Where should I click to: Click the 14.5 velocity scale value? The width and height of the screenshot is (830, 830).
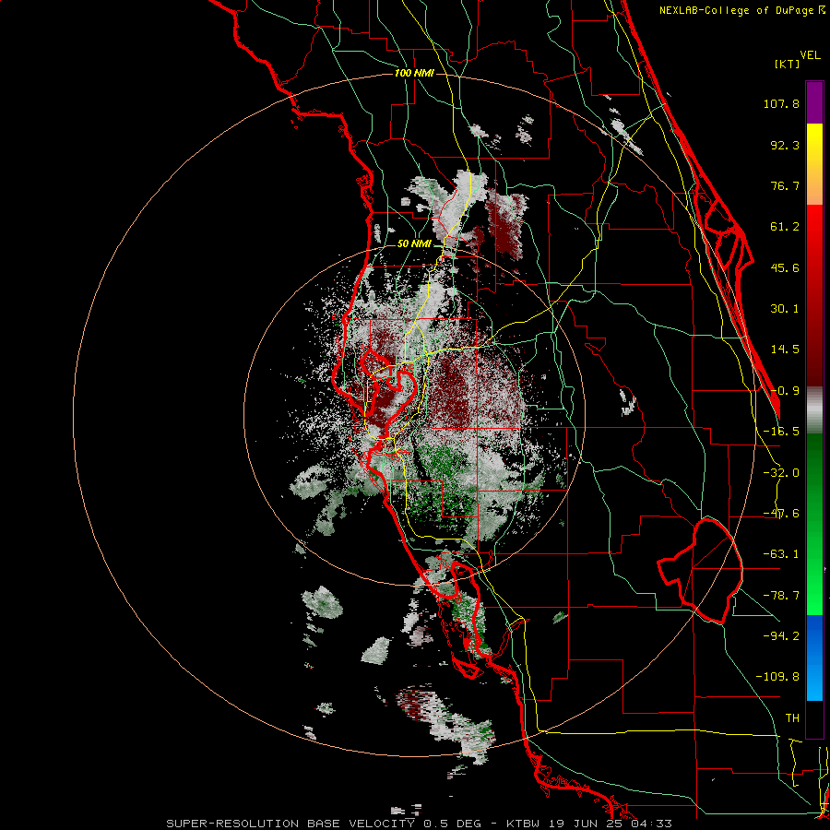click(x=785, y=350)
